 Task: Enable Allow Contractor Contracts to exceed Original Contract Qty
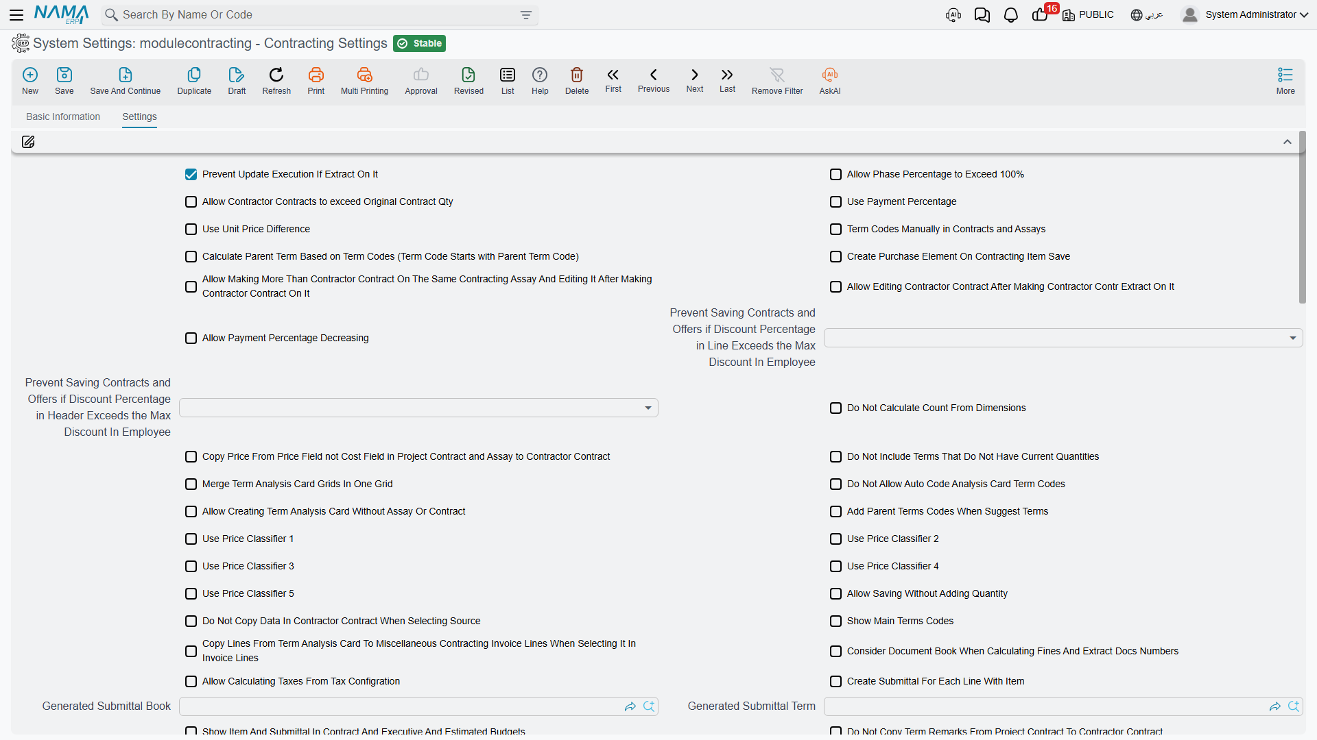coord(191,202)
